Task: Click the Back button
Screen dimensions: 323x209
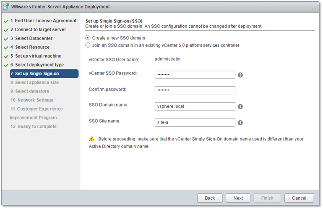Action: click(x=210, y=198)
